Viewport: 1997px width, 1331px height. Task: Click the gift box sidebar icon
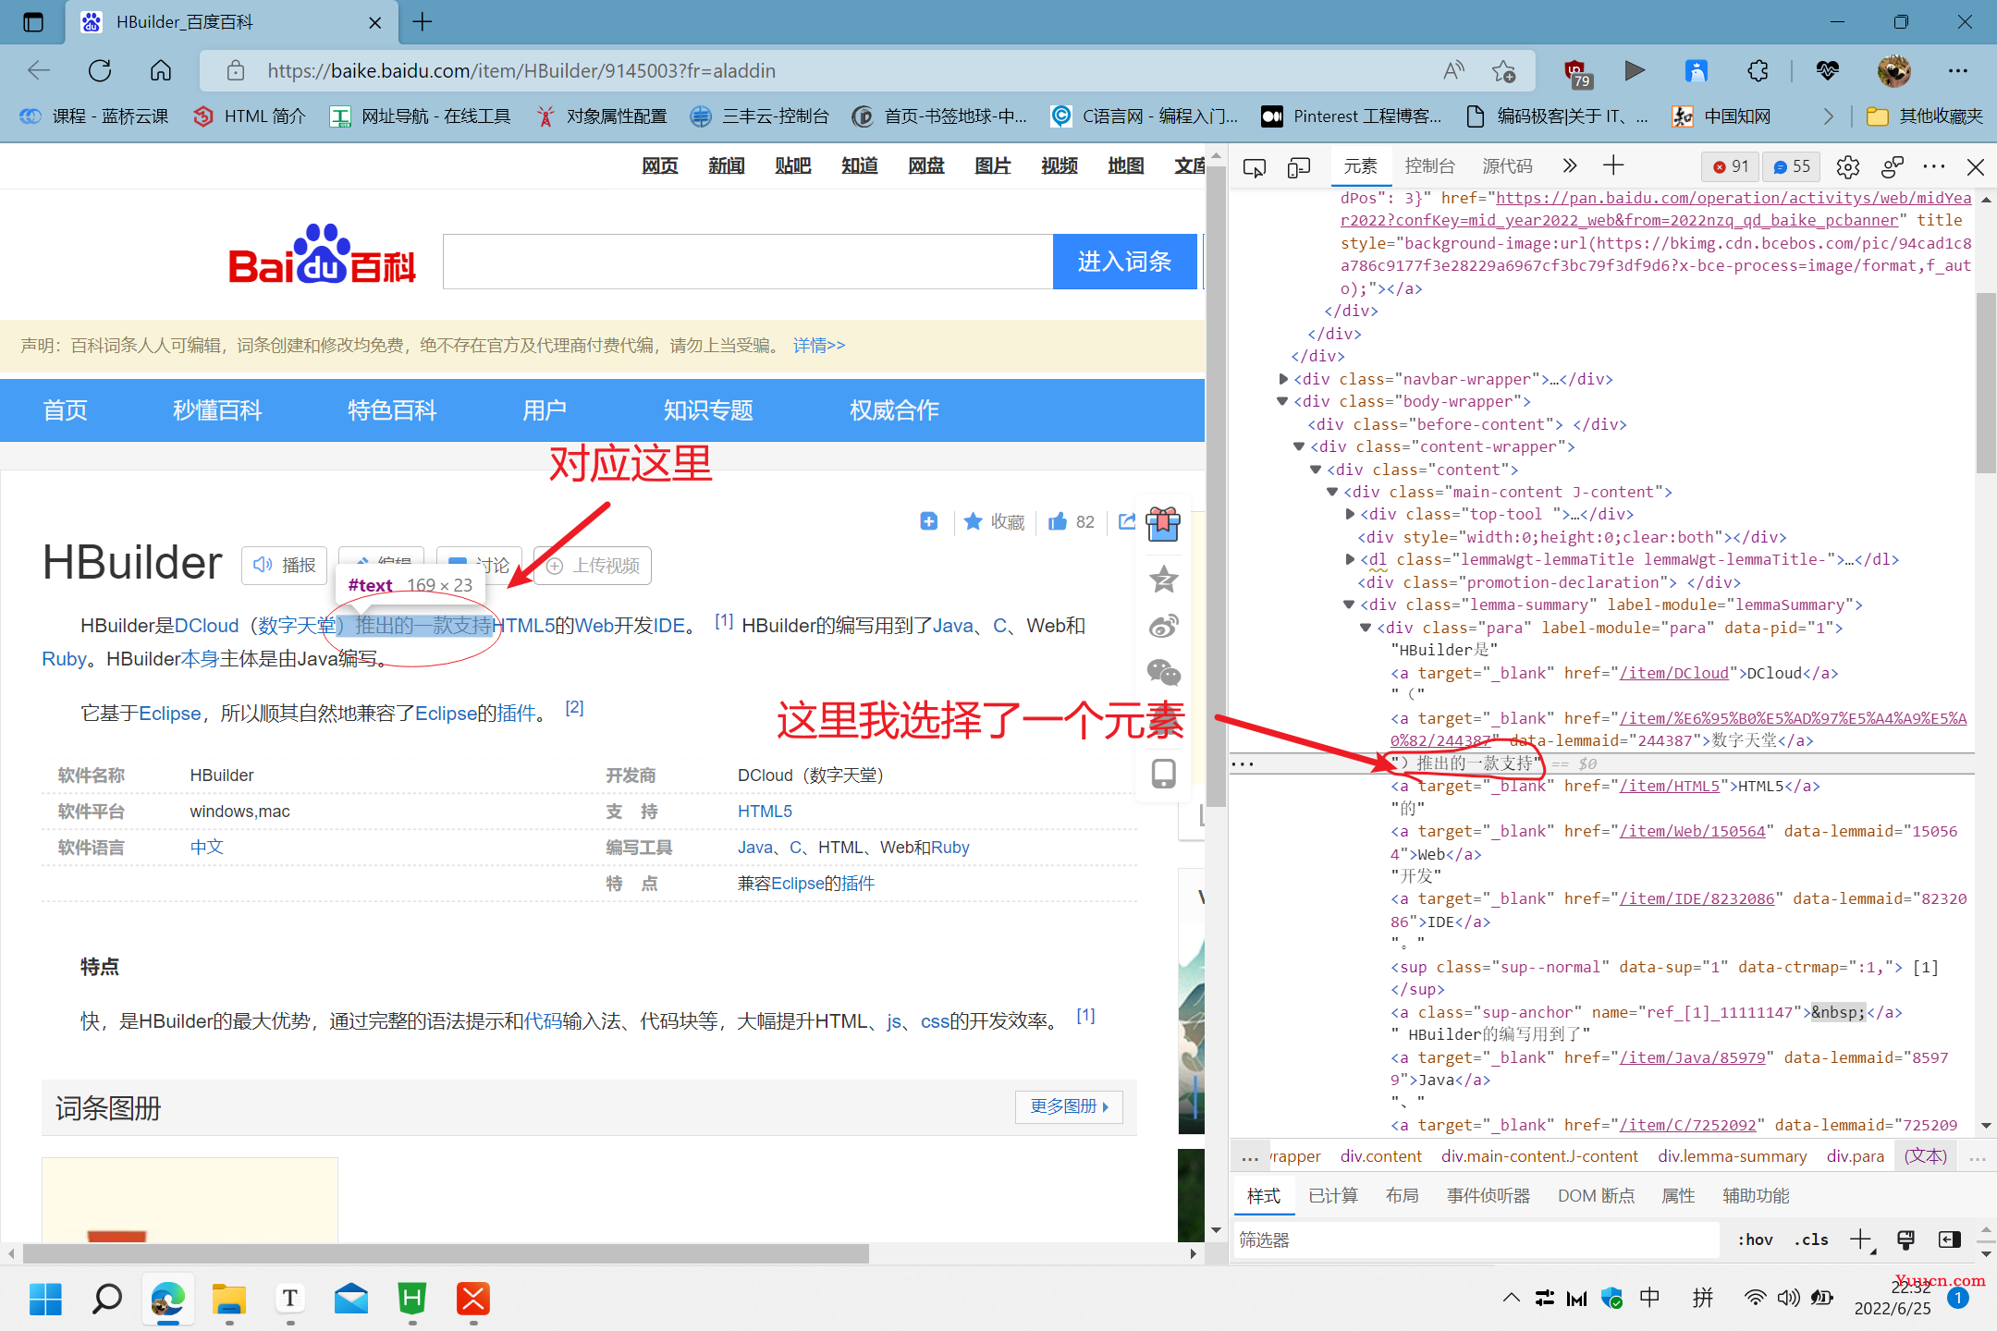pos(1163,524)
